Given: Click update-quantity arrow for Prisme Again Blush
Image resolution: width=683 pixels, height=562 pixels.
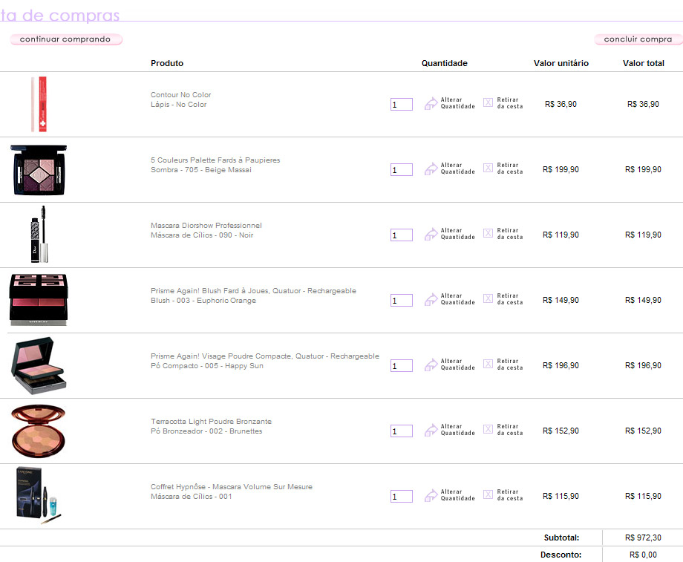Looking at the screenshot, I should coord(431,300).
